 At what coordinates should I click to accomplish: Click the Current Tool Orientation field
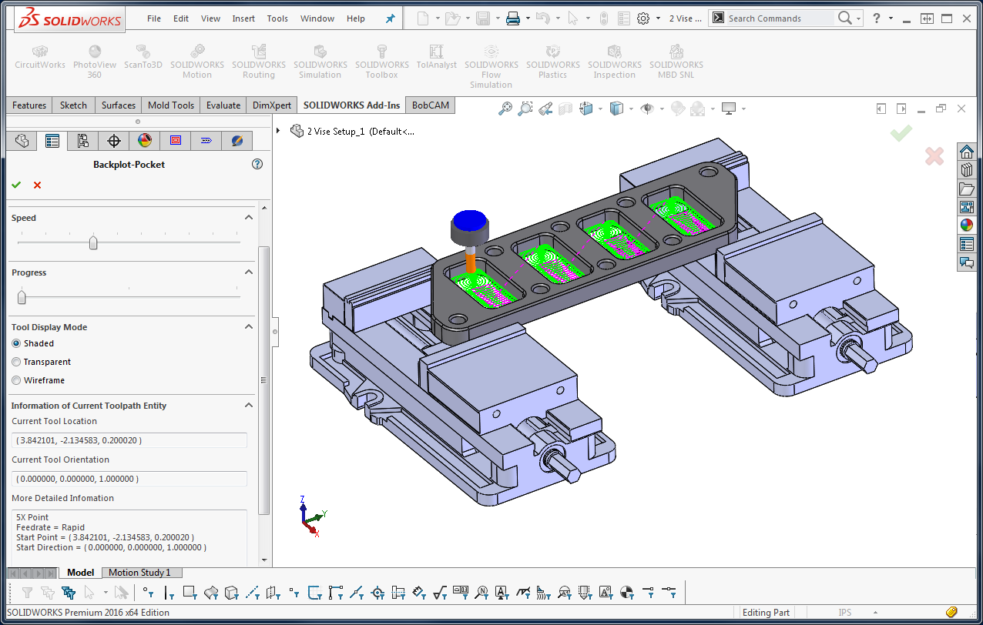click(x=129, y=479)
